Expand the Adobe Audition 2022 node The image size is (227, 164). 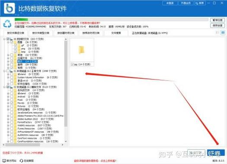click(x=8, y=119)
